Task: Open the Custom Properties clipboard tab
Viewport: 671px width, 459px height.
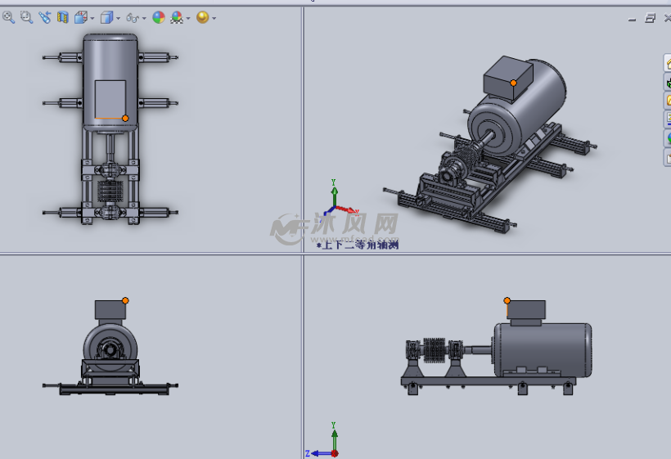Action: [667, 157]
